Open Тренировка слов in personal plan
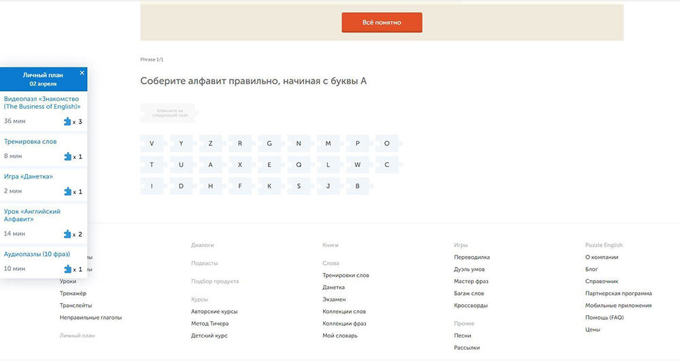Screen dimensions: 680x362 pyautogui.click(x=31, y=141)
